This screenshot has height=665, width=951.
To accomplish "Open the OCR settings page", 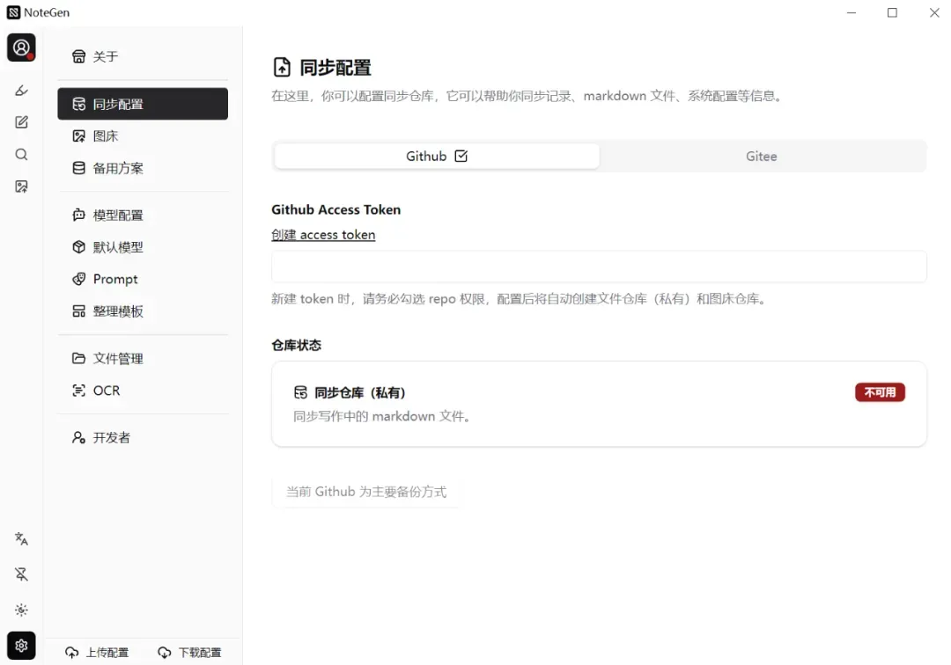I will point(143,391).
